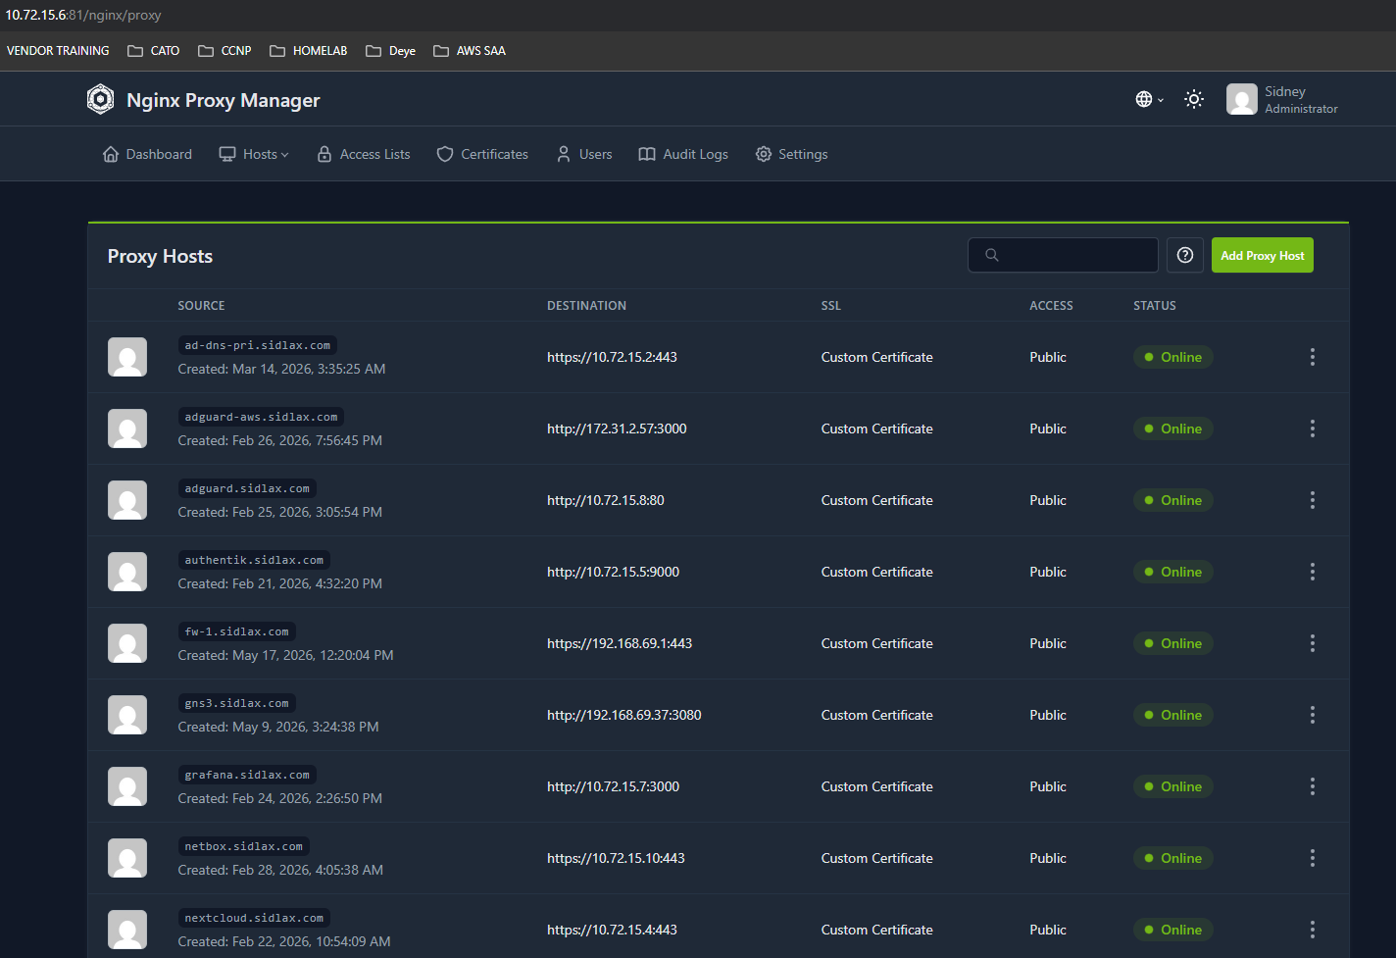Click the Add Proxy Host button

pyautogui.click(x=1263, y=255)
